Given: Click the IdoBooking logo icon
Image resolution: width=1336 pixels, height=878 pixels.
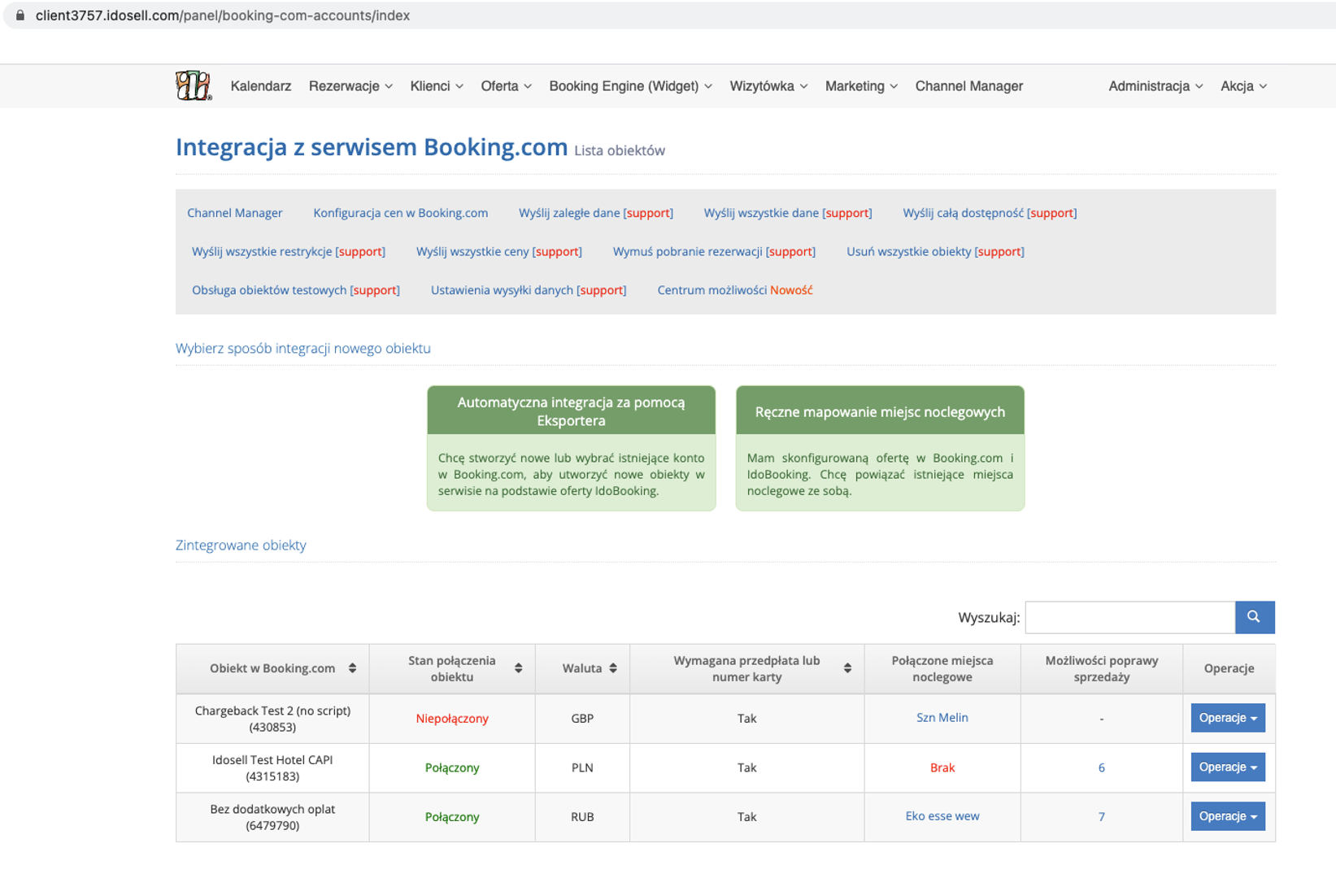Looking at the screenshot, I should (x=194, y=85).
